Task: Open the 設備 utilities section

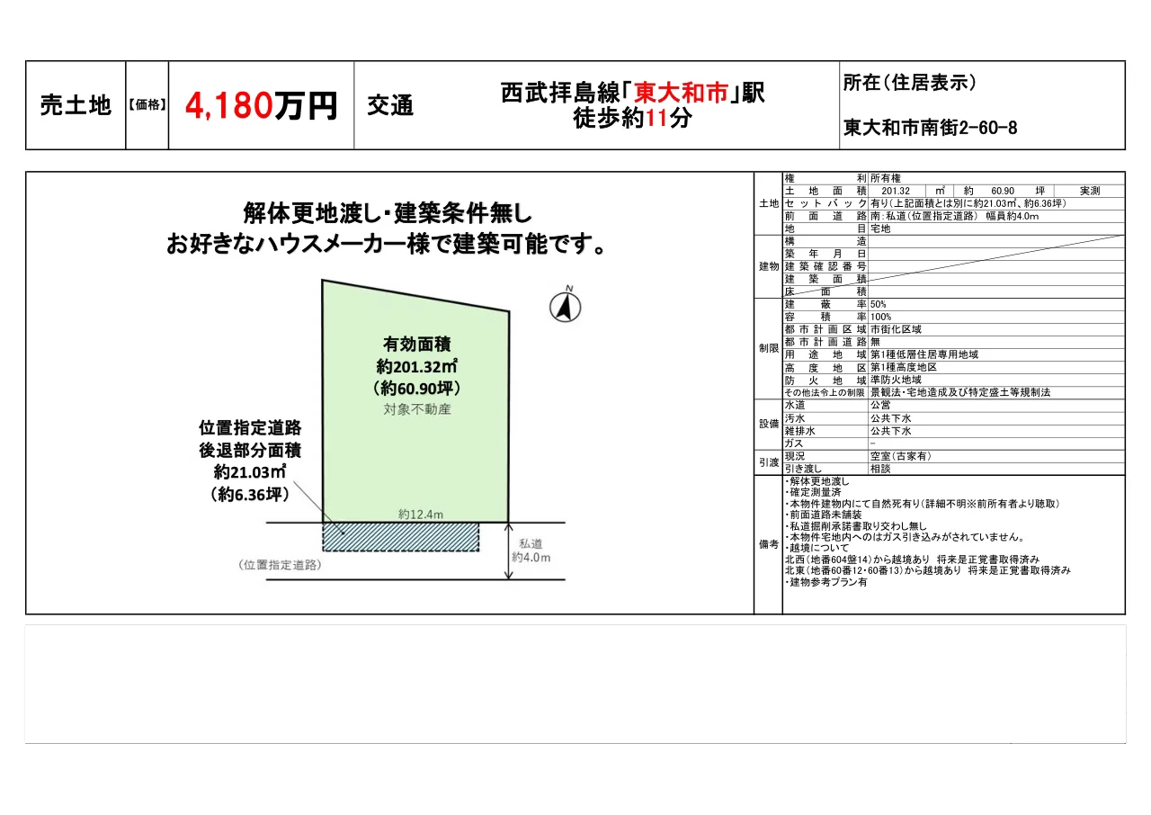Action: [x=769, y=421]
